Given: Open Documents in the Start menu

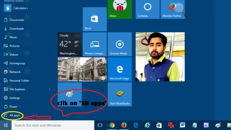Looking at the screenshot, I should 14,20.
